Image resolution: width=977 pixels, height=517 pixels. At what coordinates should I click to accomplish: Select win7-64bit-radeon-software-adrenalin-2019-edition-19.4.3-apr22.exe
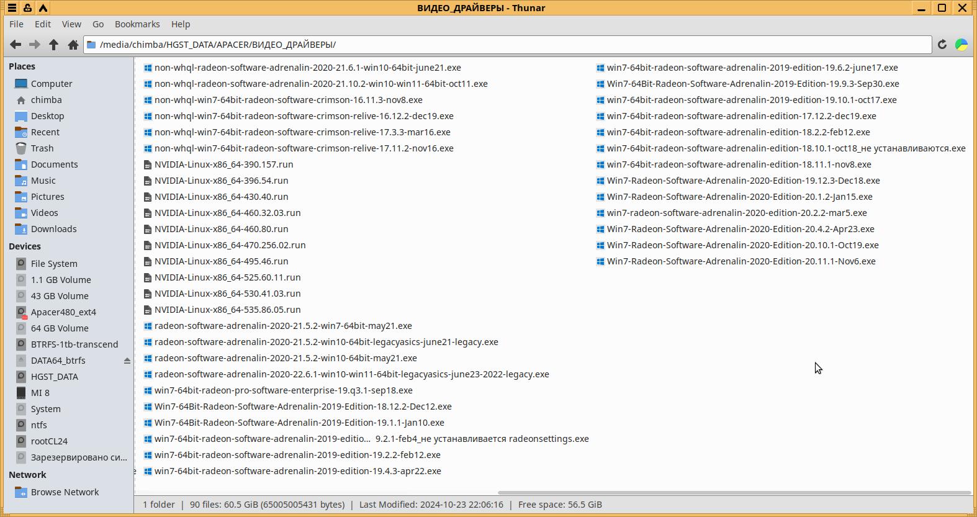298,471
